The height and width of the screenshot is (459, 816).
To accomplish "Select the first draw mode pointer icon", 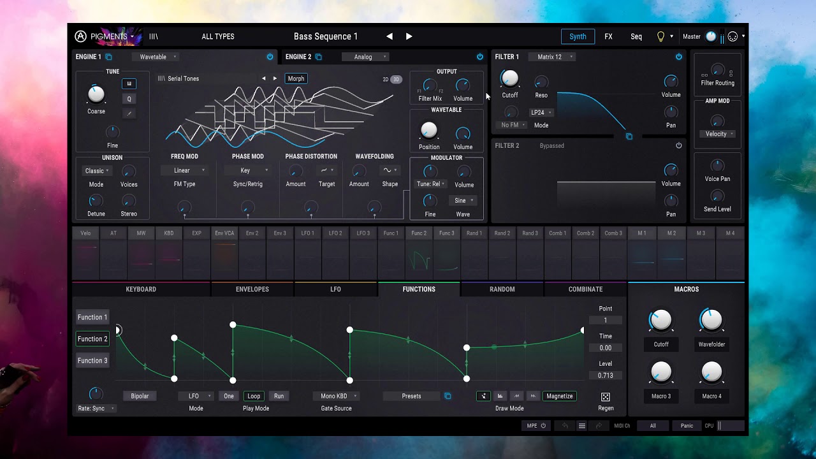I will (484, 396).
